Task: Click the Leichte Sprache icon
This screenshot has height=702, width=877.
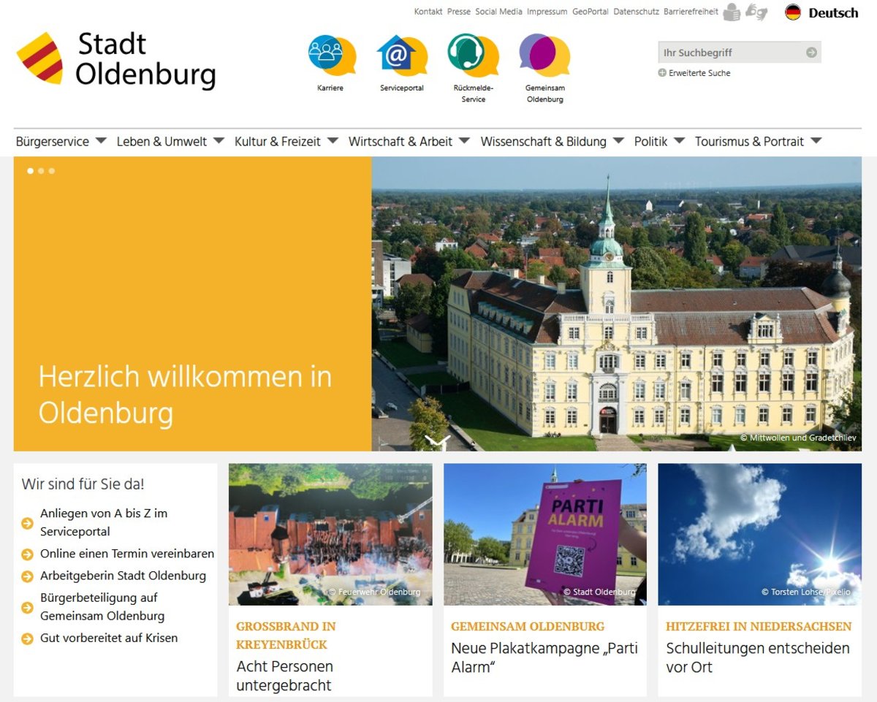Action: [x=732, y=12]
